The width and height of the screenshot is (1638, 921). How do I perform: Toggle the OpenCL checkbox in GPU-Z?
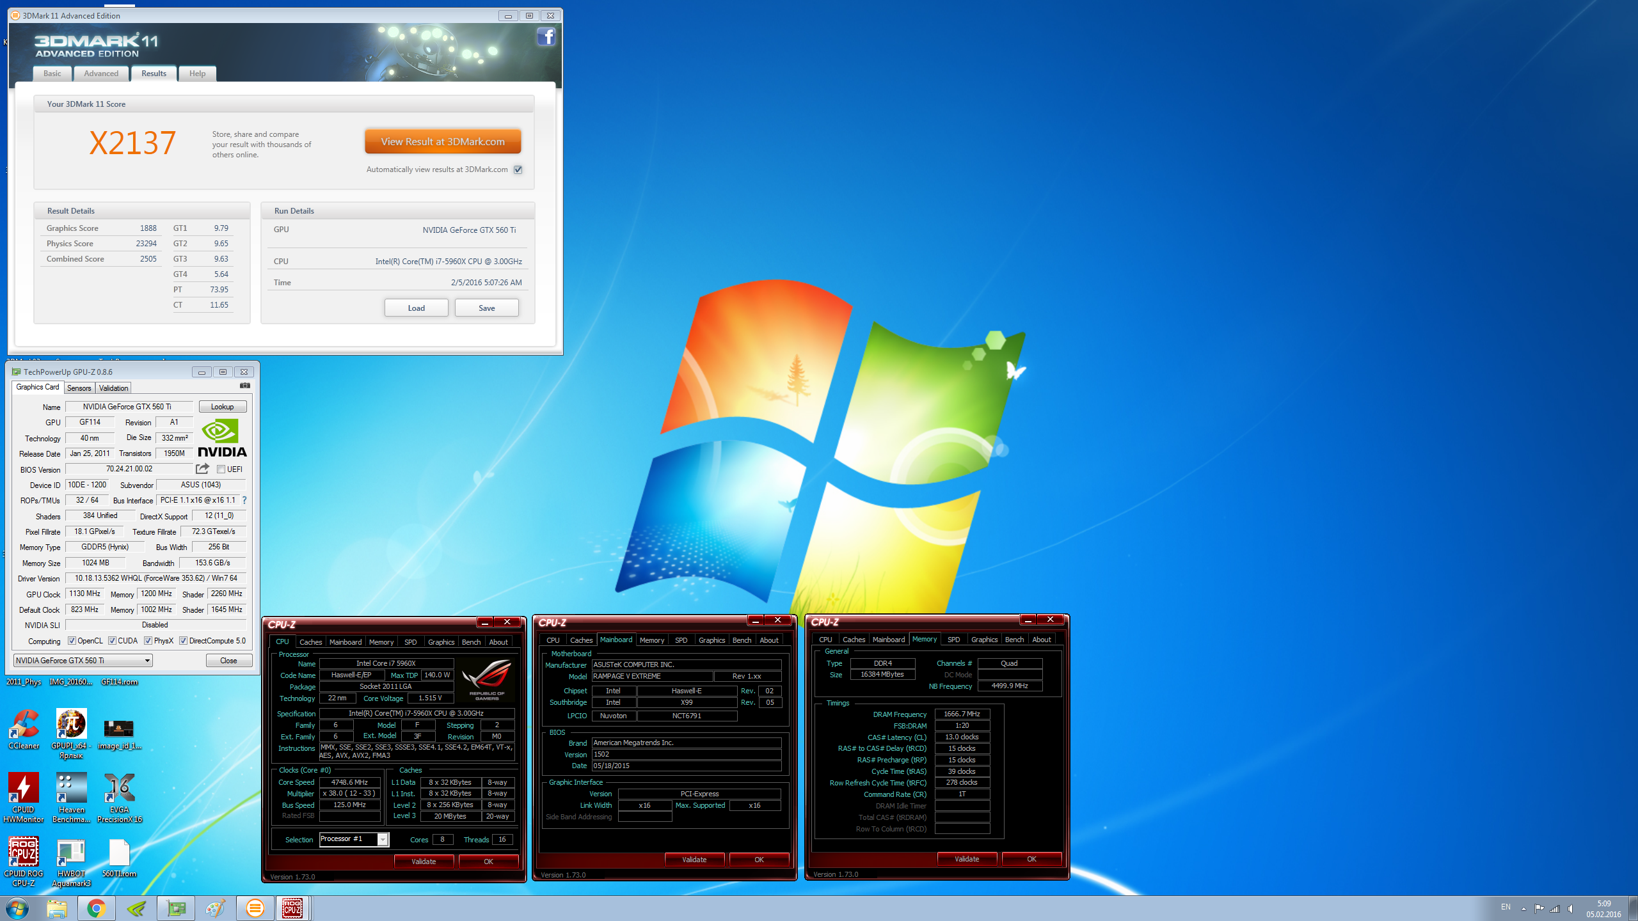click(x=72, y=641)
